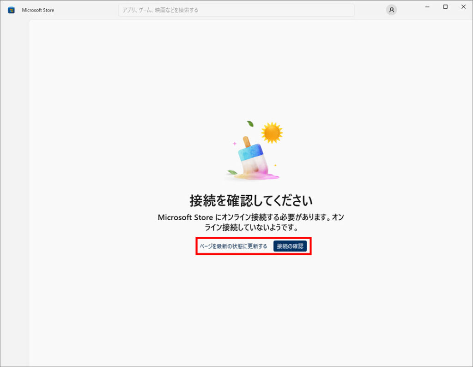Click the green leaf above the popsicle

(250, 124)
